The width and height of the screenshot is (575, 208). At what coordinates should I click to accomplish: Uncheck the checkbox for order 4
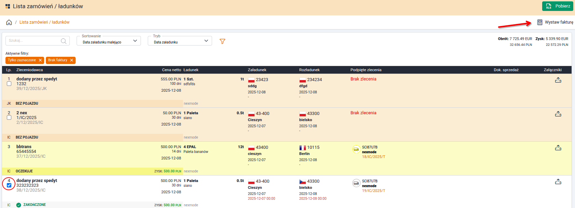[x=9, y=185]
